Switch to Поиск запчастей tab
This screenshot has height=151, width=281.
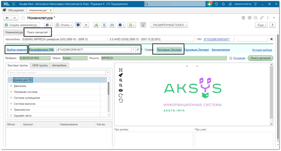37,32
